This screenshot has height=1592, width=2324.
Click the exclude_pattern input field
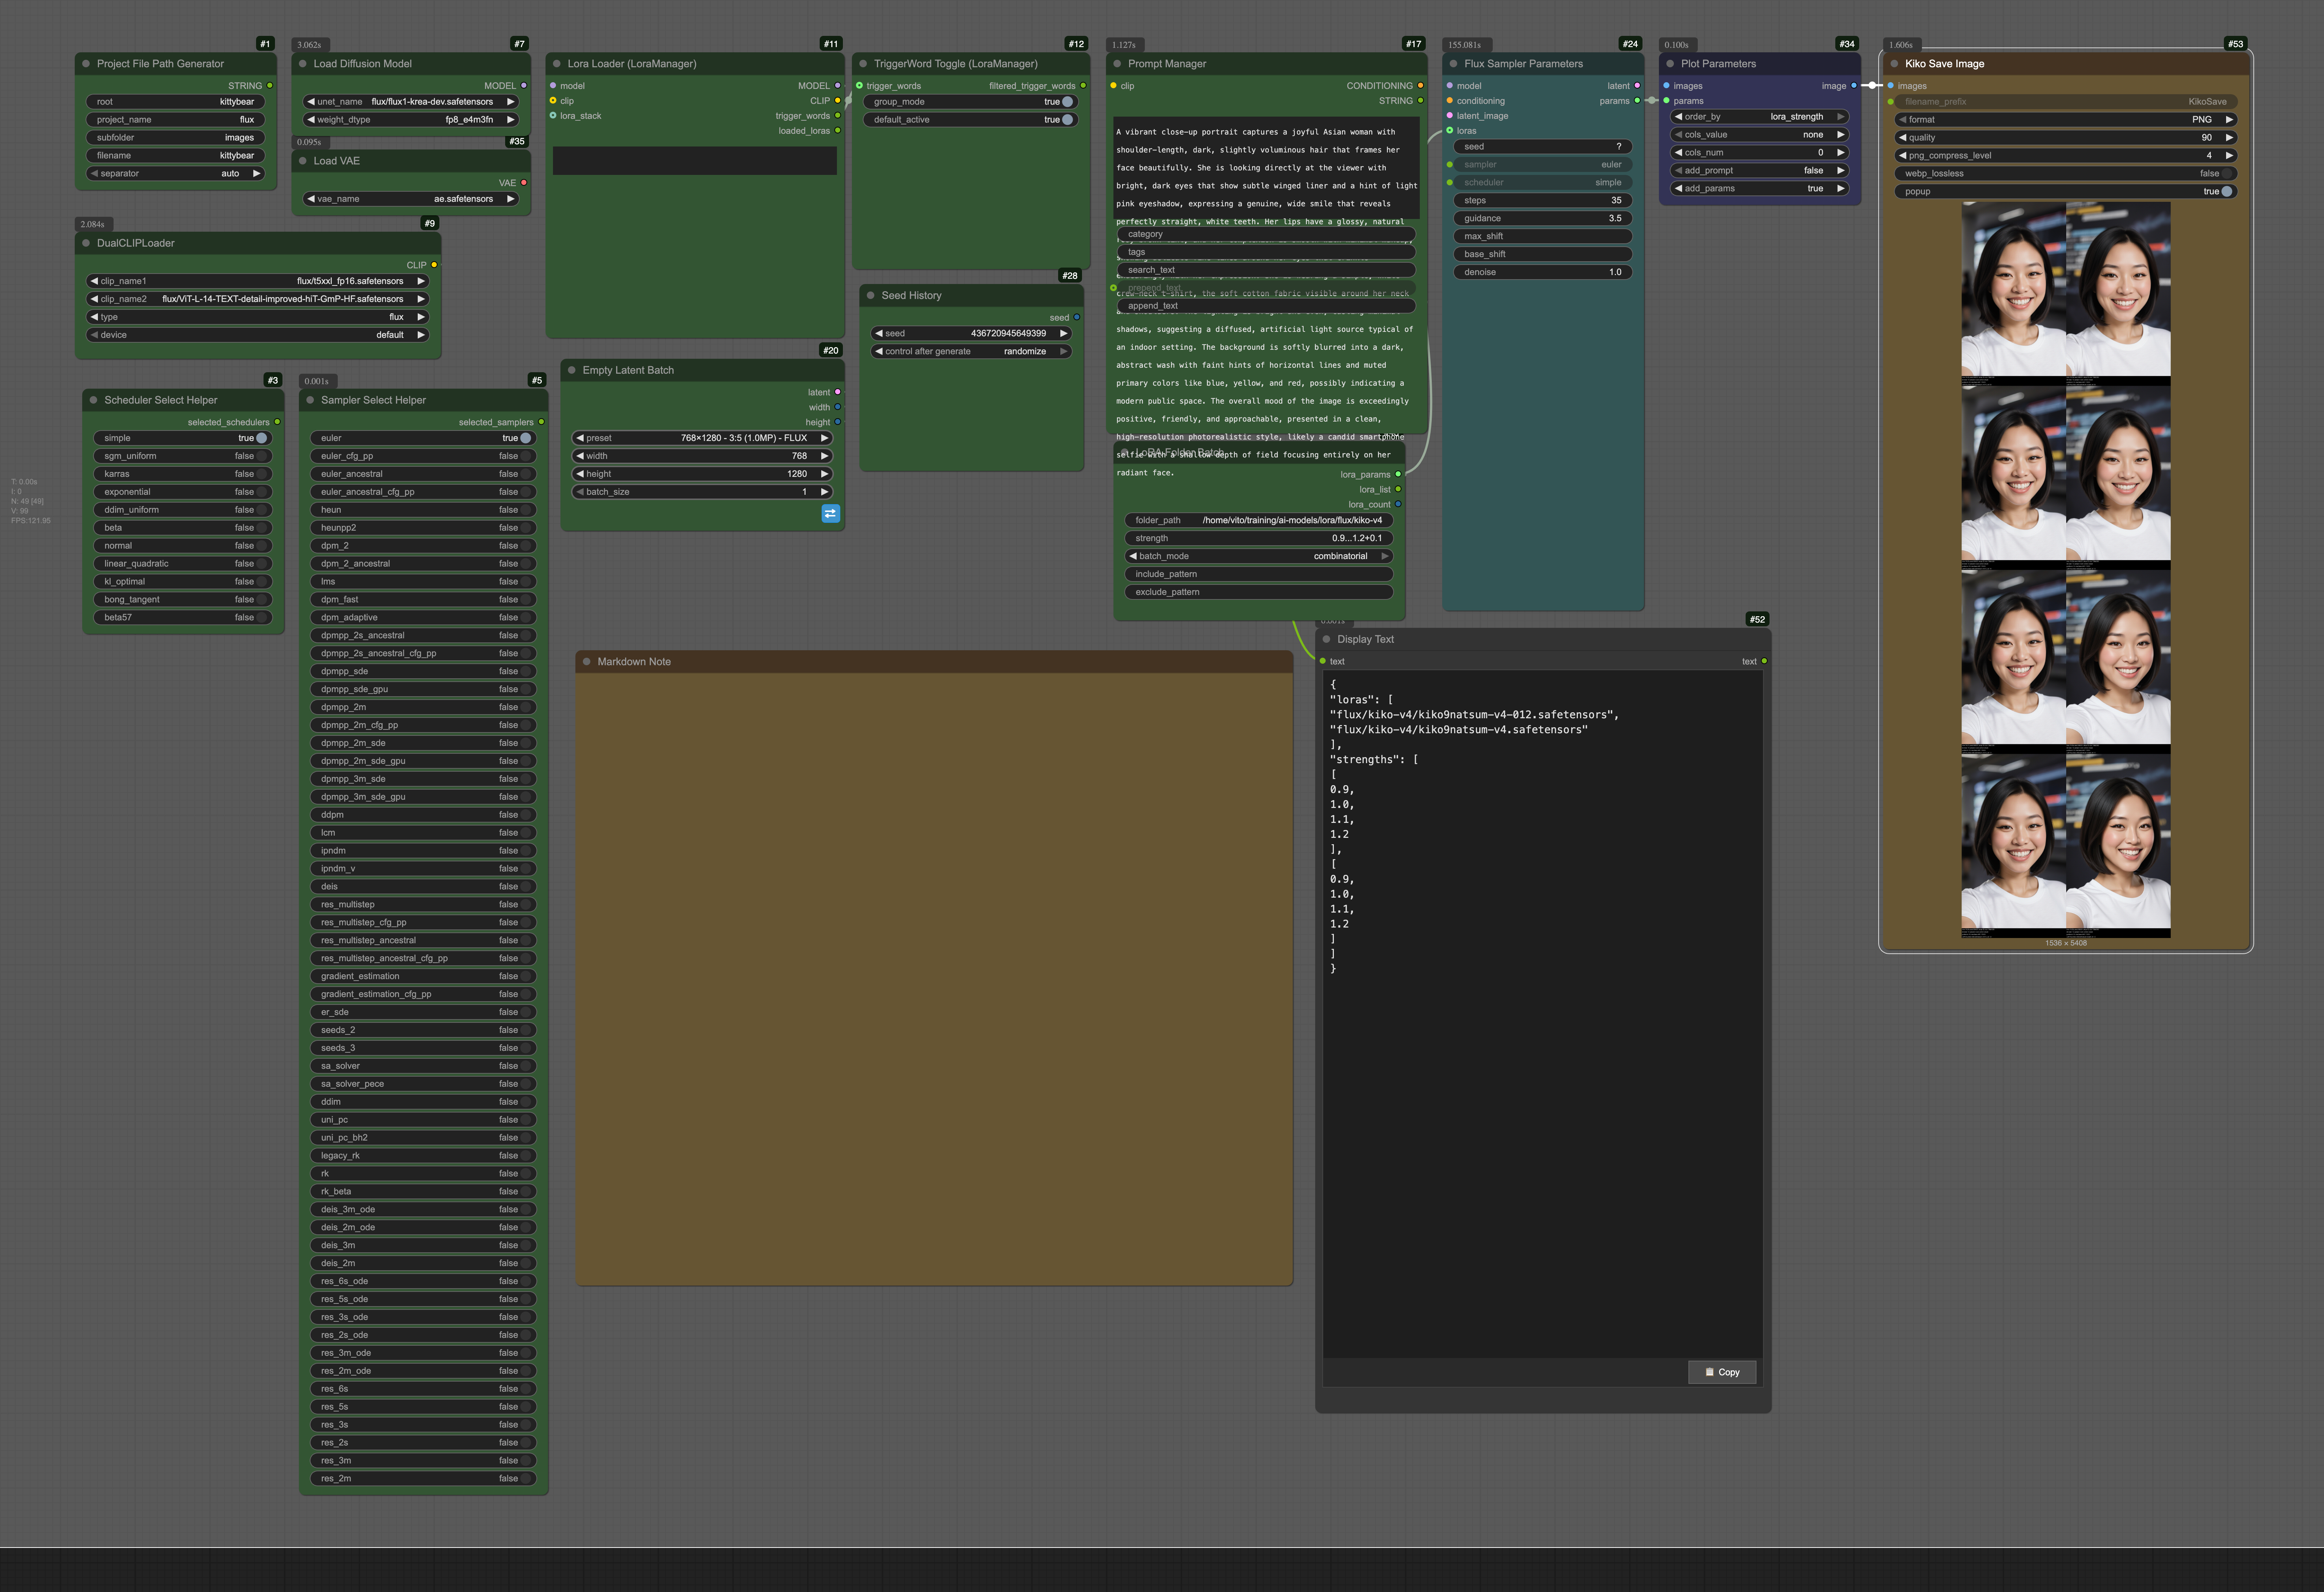(x=1259, y=592)
